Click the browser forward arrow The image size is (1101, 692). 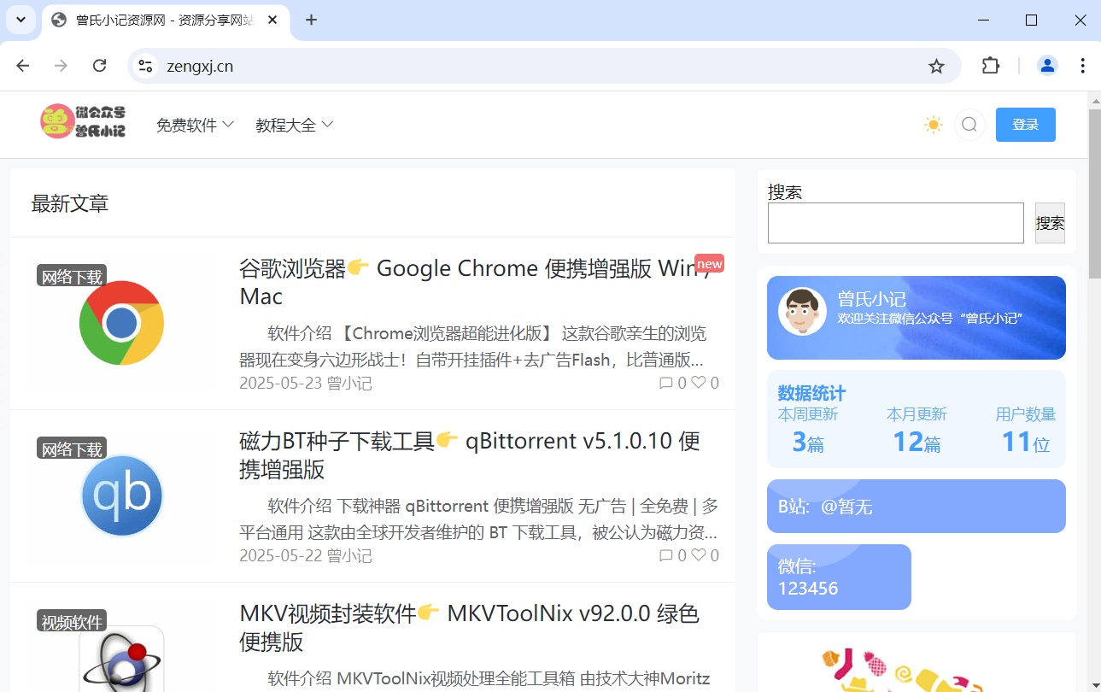(x=61, y=66)
